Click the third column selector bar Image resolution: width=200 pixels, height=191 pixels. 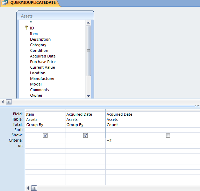pyautogui.click(x=153, y=110)
